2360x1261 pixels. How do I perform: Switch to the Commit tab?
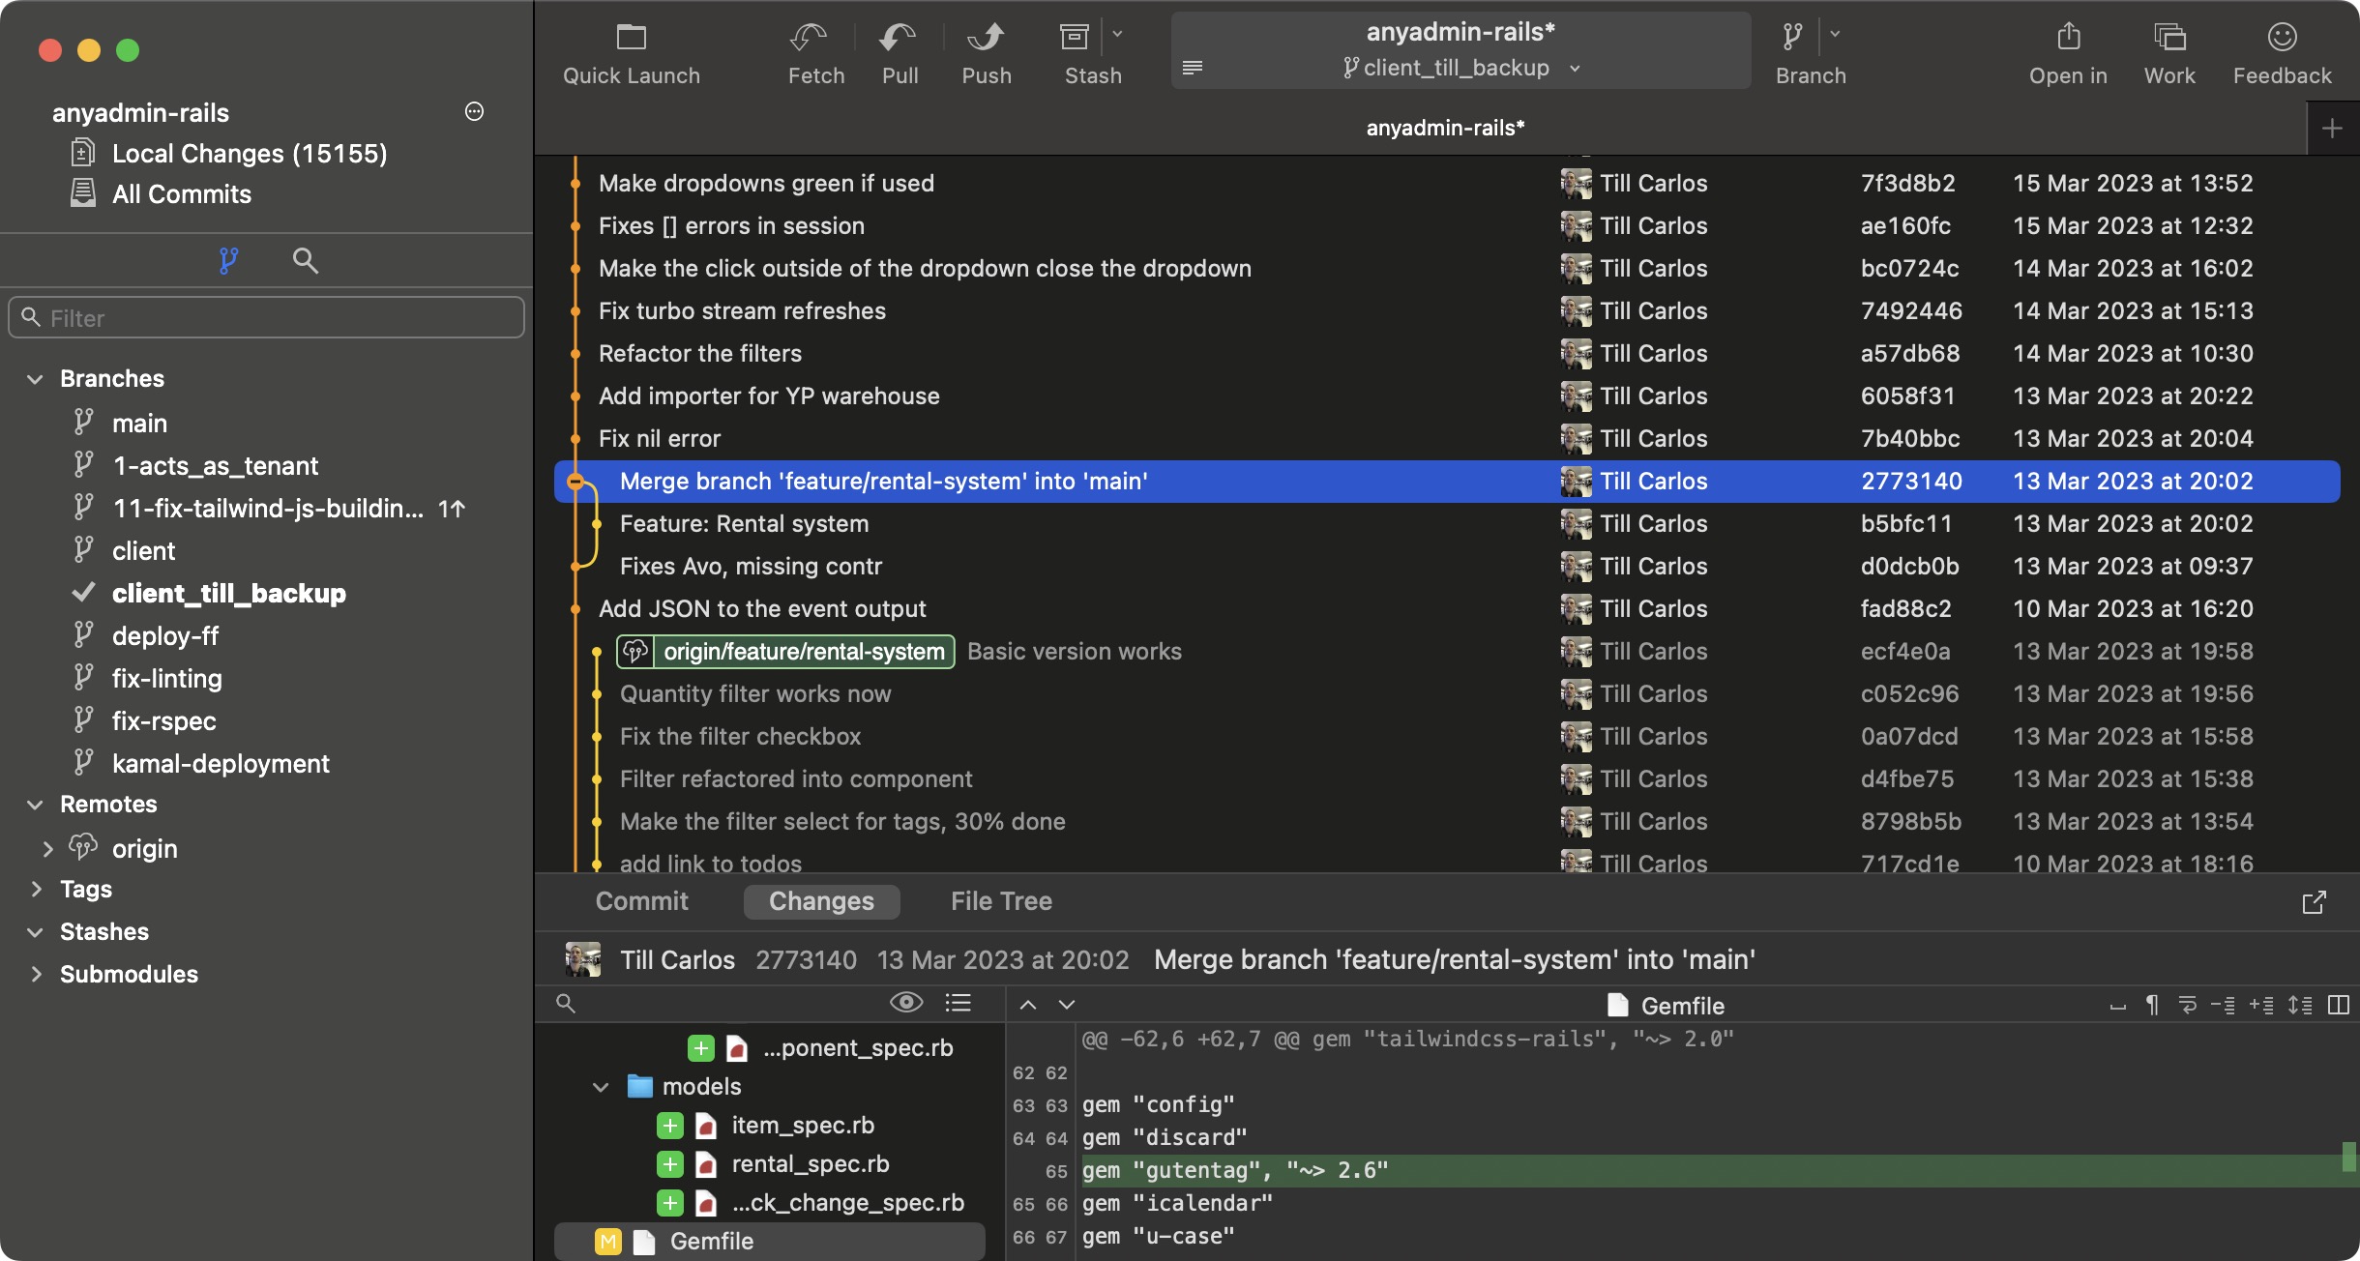pyautogui.click(x=642, y=901)
